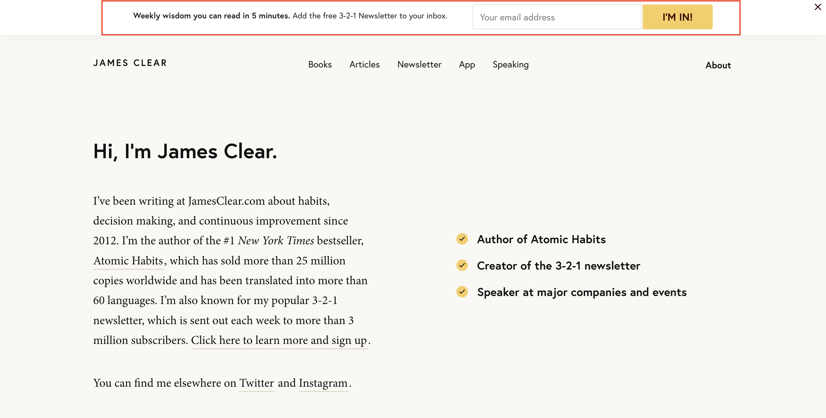Open the Books page

pos(320,64)
